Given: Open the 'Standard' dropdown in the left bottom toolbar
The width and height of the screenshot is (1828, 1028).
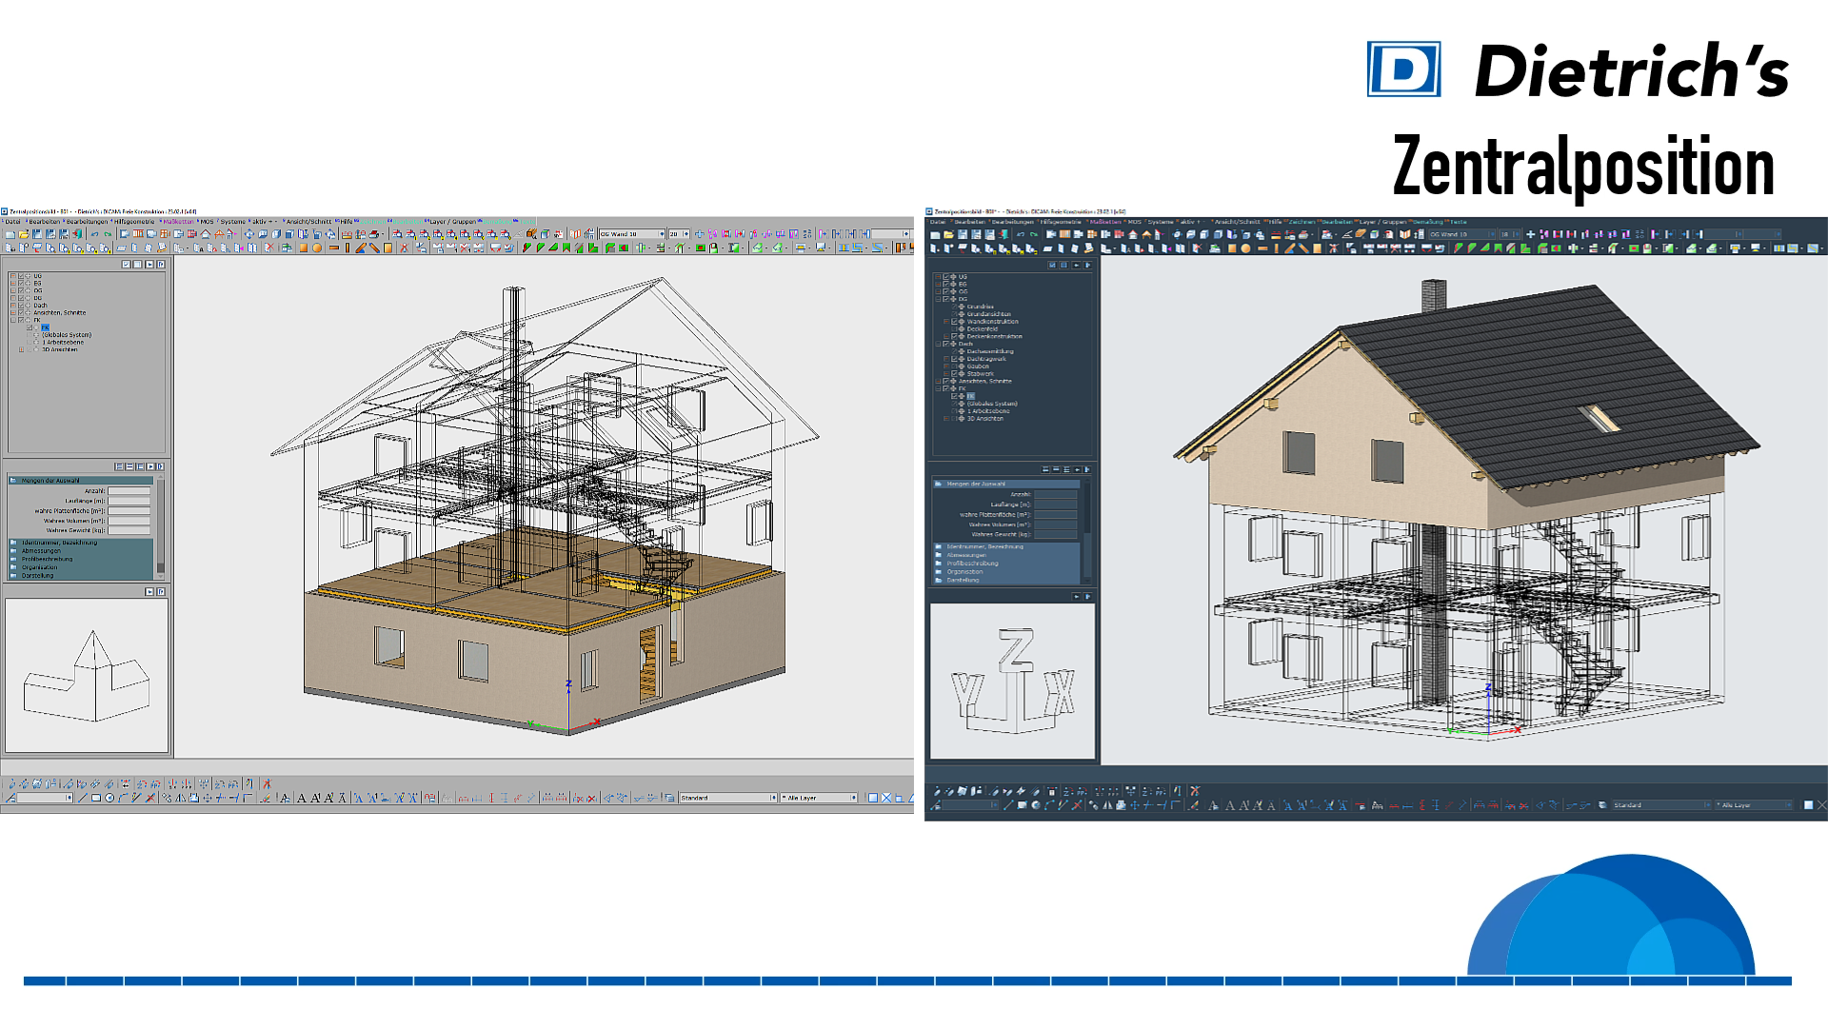Looking at the screenshot, I should pos(728,798).
